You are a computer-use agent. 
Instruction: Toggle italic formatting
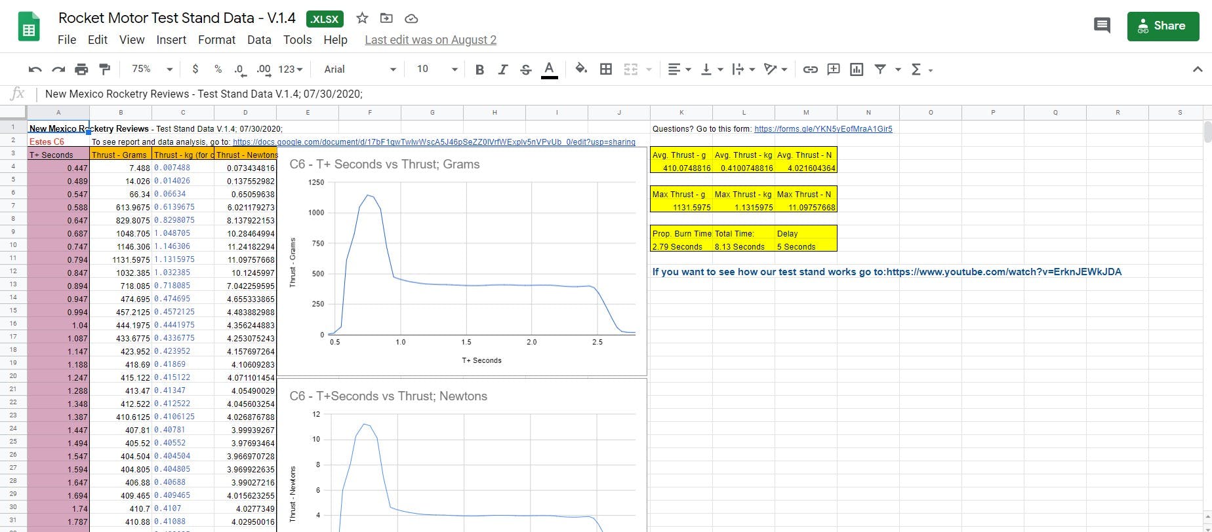tap(502, 69)
